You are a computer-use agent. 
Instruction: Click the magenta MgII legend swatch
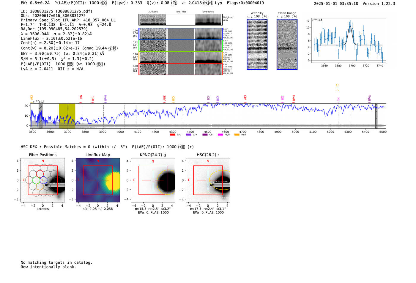(x=220, y=135)
